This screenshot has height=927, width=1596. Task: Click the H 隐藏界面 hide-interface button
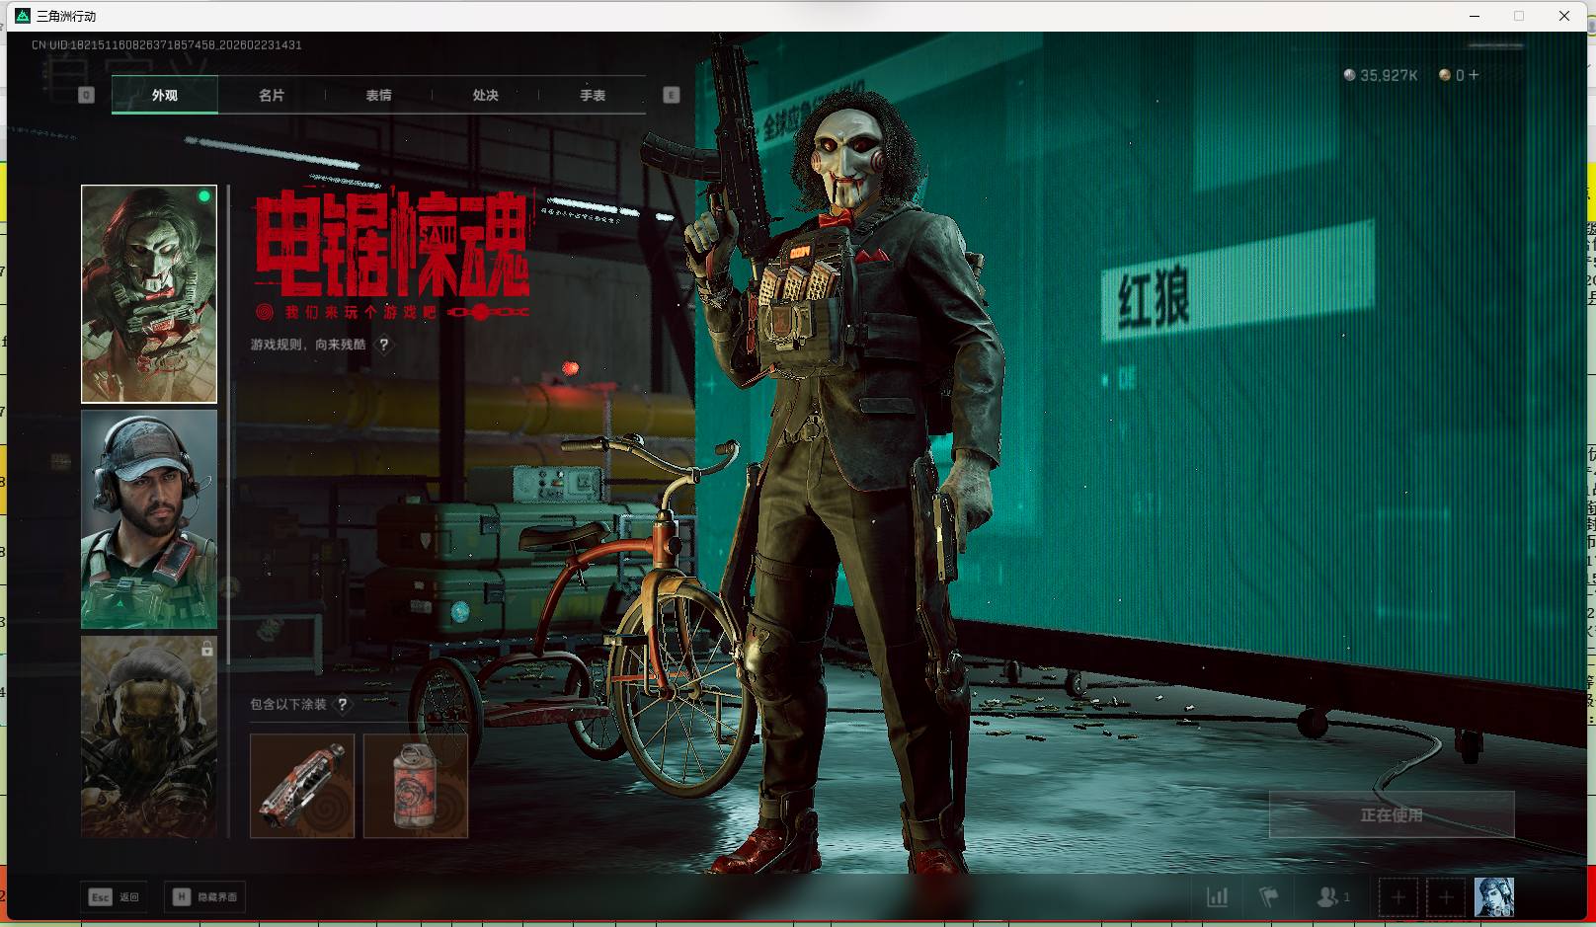[204, 897]
